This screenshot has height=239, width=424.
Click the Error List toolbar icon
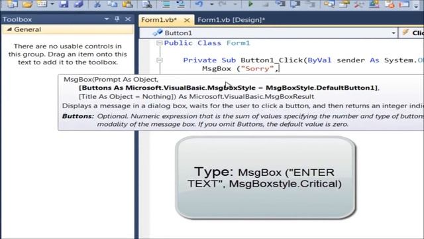click(x=390, y=4)
